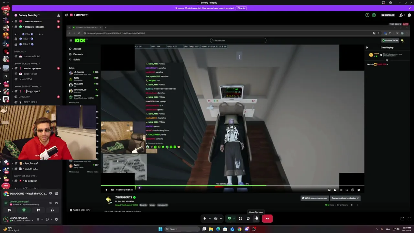The width and height of the screenshot is (414, 233).
Task: Toggle camera in bottom call controls
Action: (x=216, y=219)
